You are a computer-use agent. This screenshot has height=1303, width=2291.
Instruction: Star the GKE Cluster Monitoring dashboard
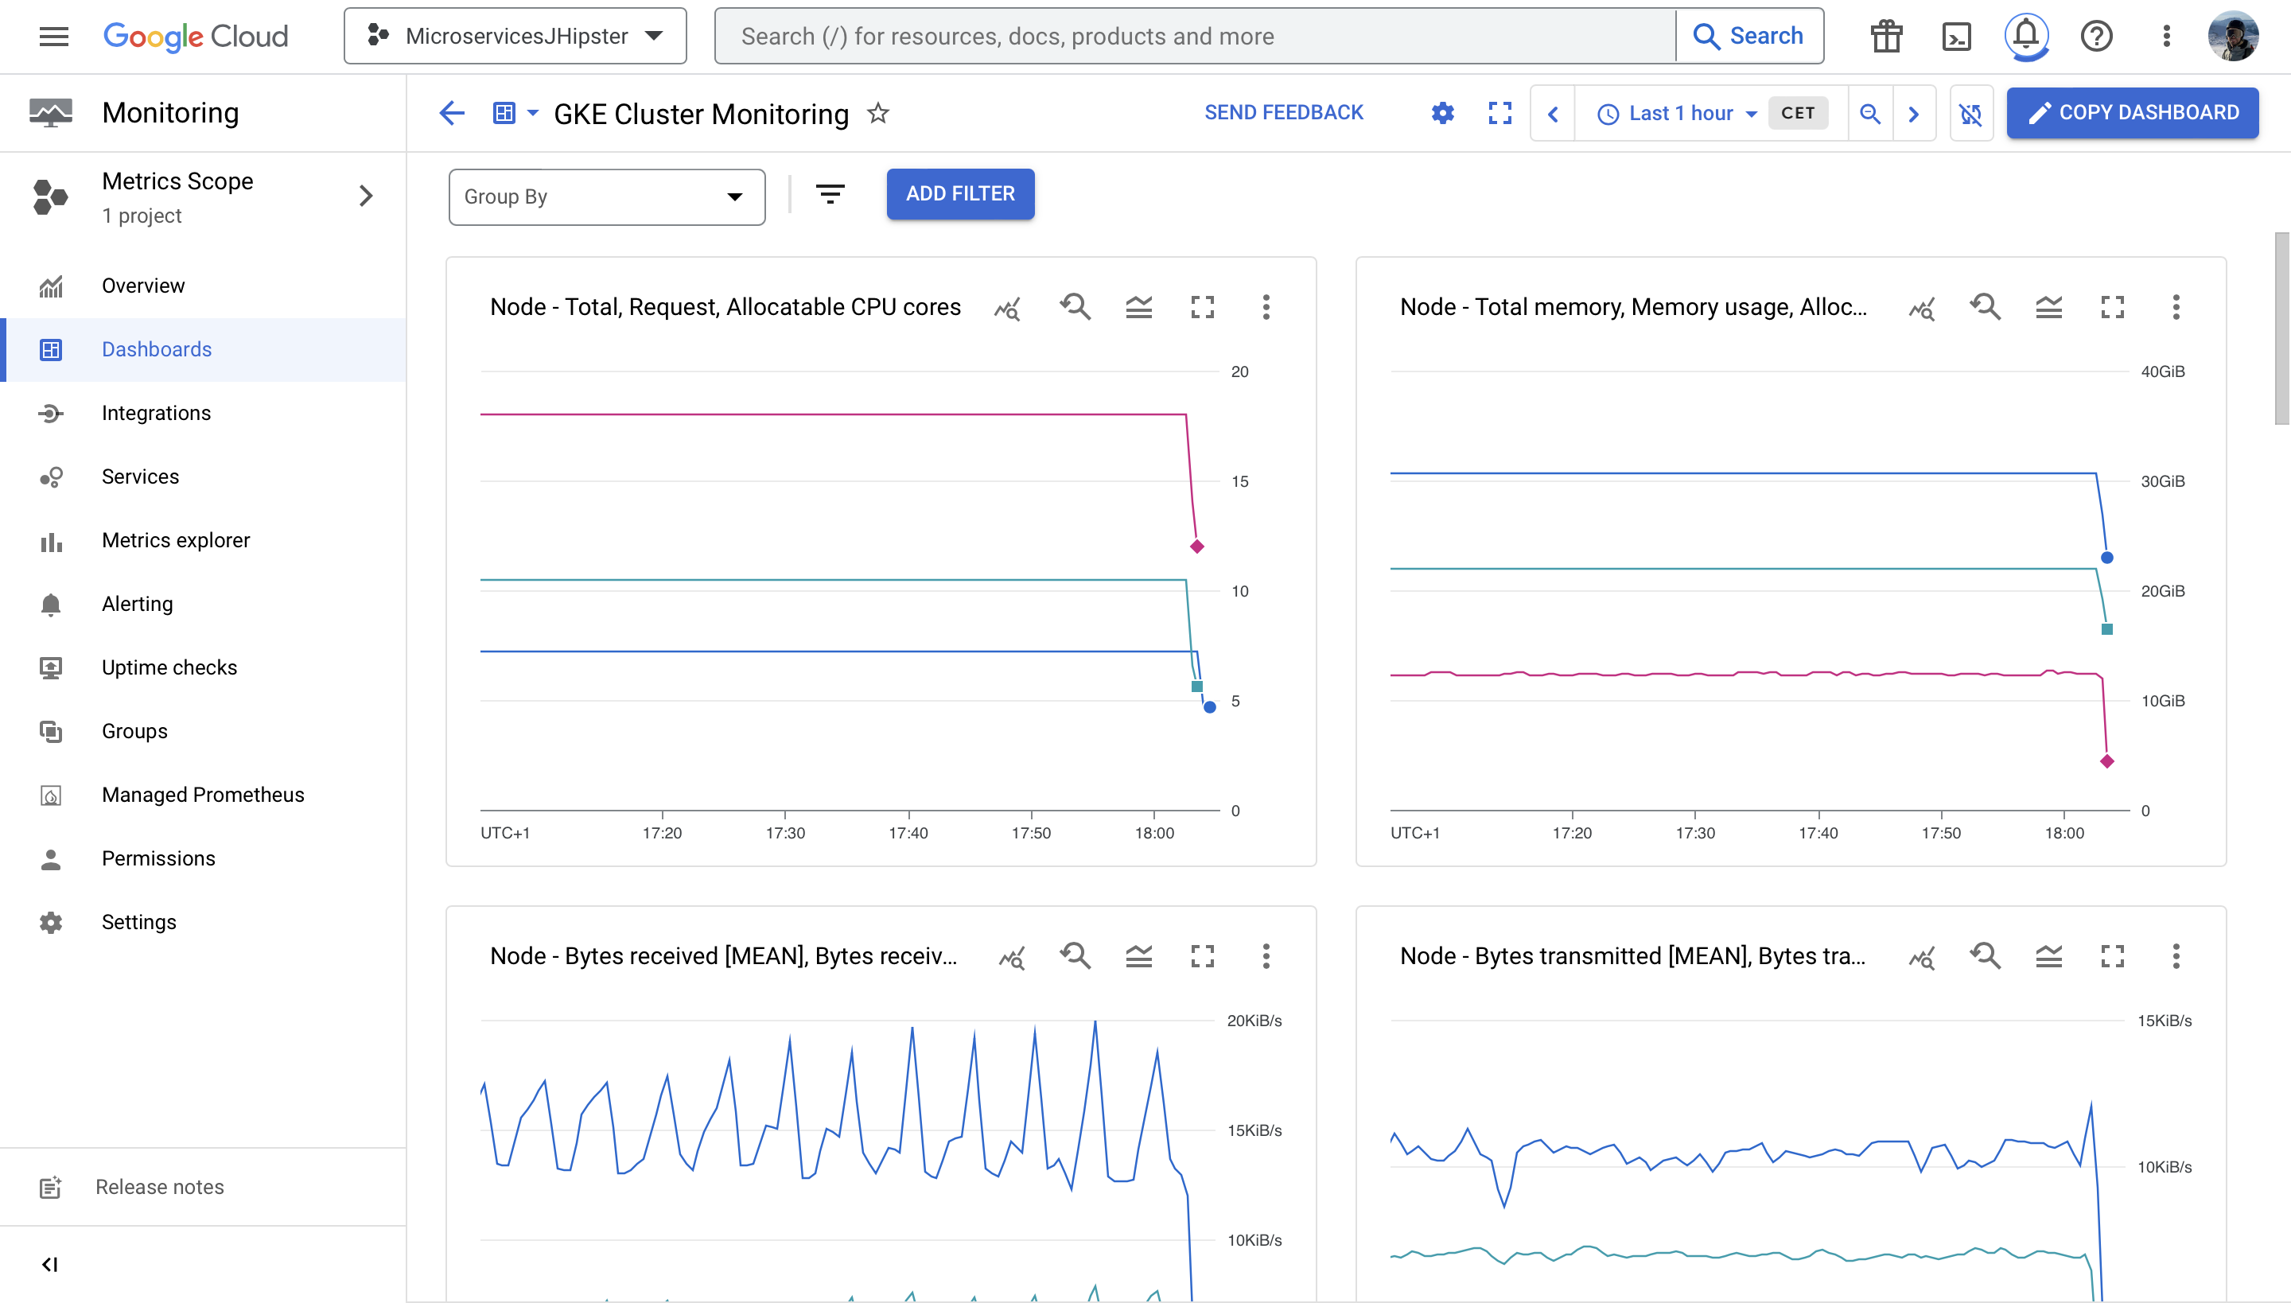pos(878,114)
